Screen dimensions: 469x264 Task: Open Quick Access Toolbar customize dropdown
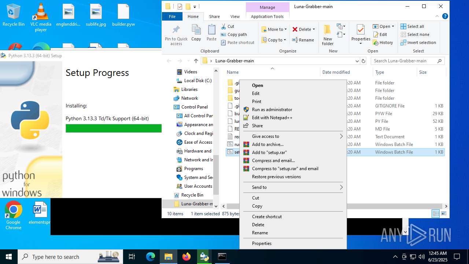(x=195, y=7)
